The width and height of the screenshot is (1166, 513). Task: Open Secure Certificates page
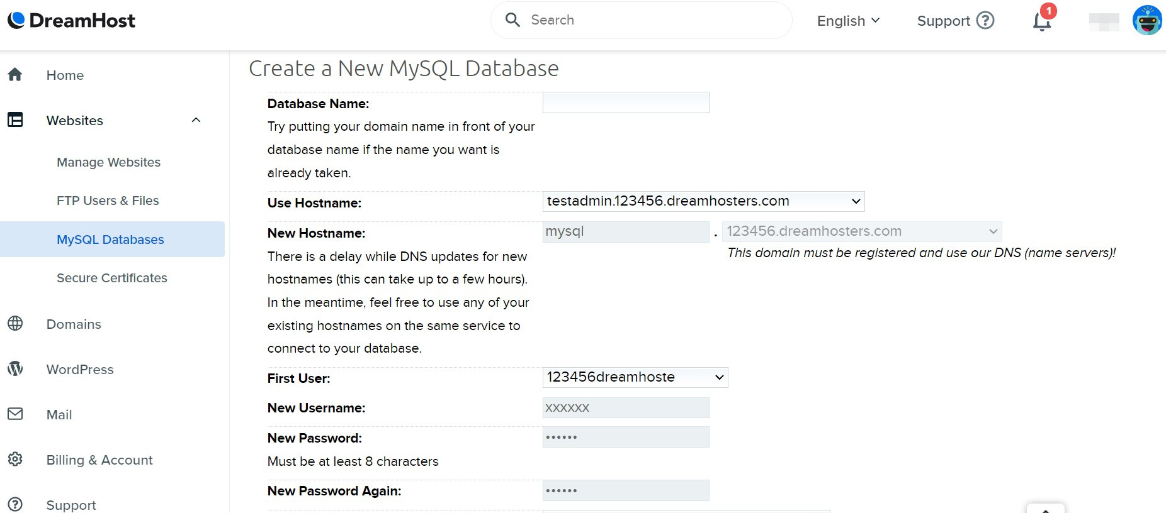tap(112, 278)
